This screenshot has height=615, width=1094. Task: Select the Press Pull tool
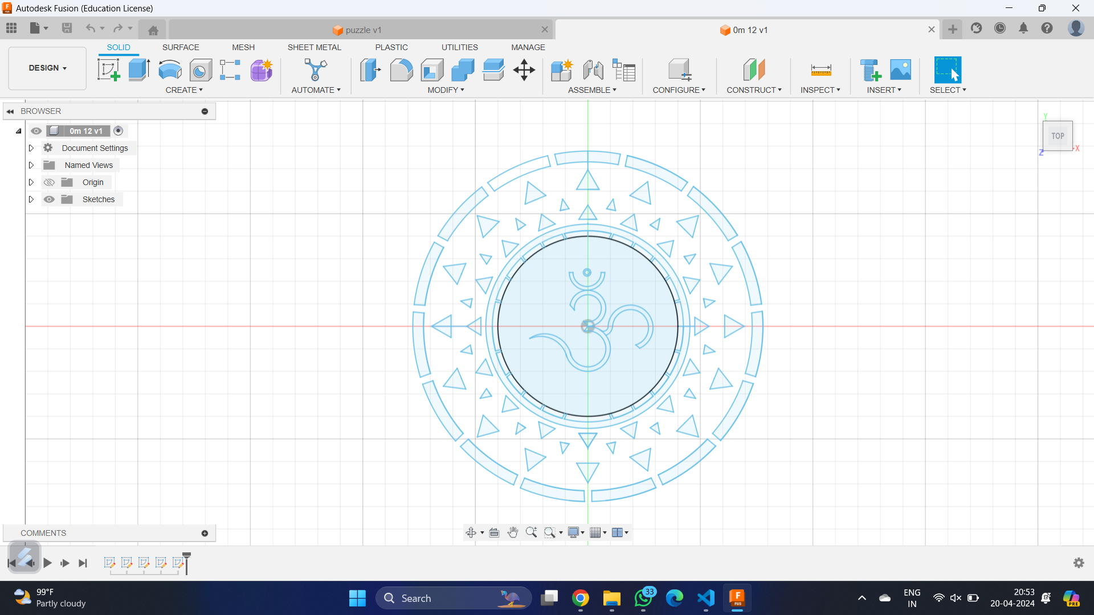coord(370,70)
